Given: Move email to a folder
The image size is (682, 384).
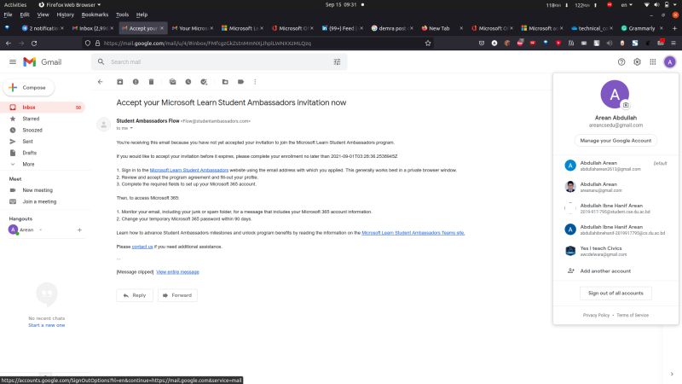Looking at the screenshot, I should click(x=225, y=82).
